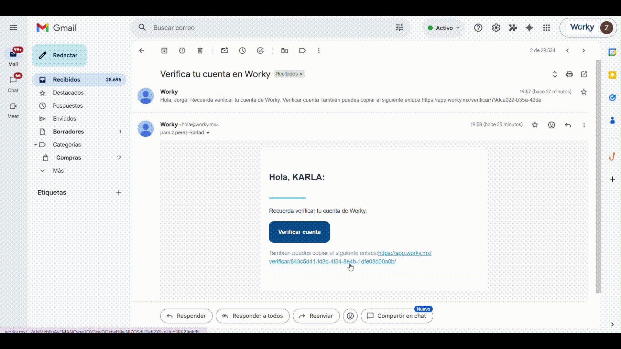Star the 19:57 Worky message

(x=584, y=92)
